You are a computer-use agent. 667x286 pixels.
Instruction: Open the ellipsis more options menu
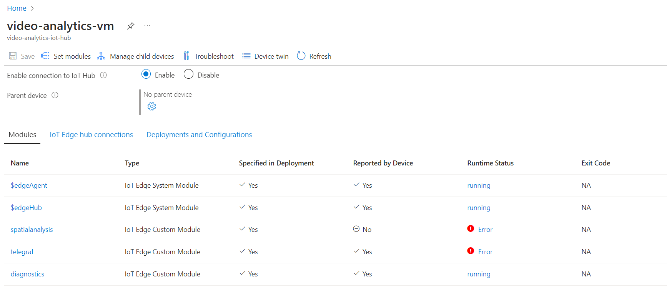tap(147, 26)
